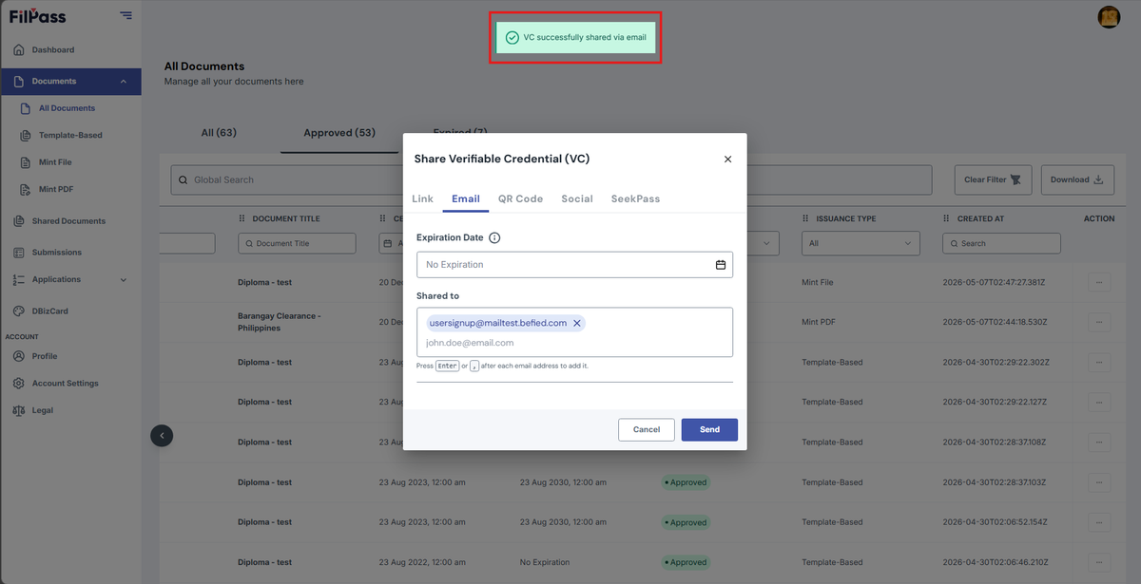Open All Documents in sidebar
The image size is (1141, 584).
pos(67,108)
